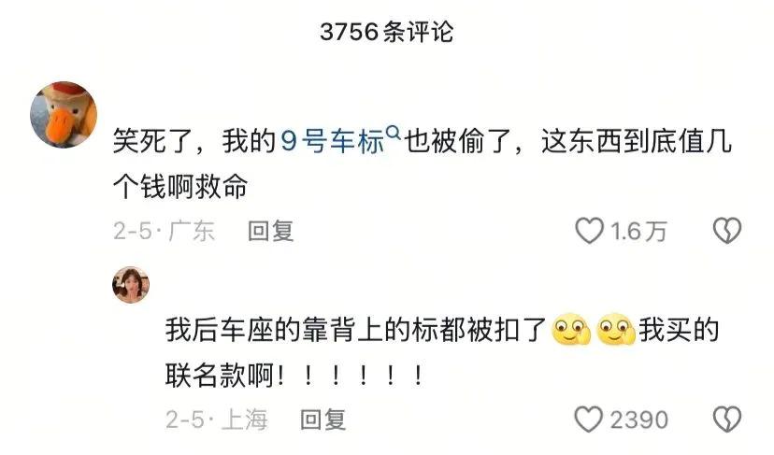This screenshot has height=455, width=774.
Task: Open the woman avatar user profile
Action: [131, 285]
